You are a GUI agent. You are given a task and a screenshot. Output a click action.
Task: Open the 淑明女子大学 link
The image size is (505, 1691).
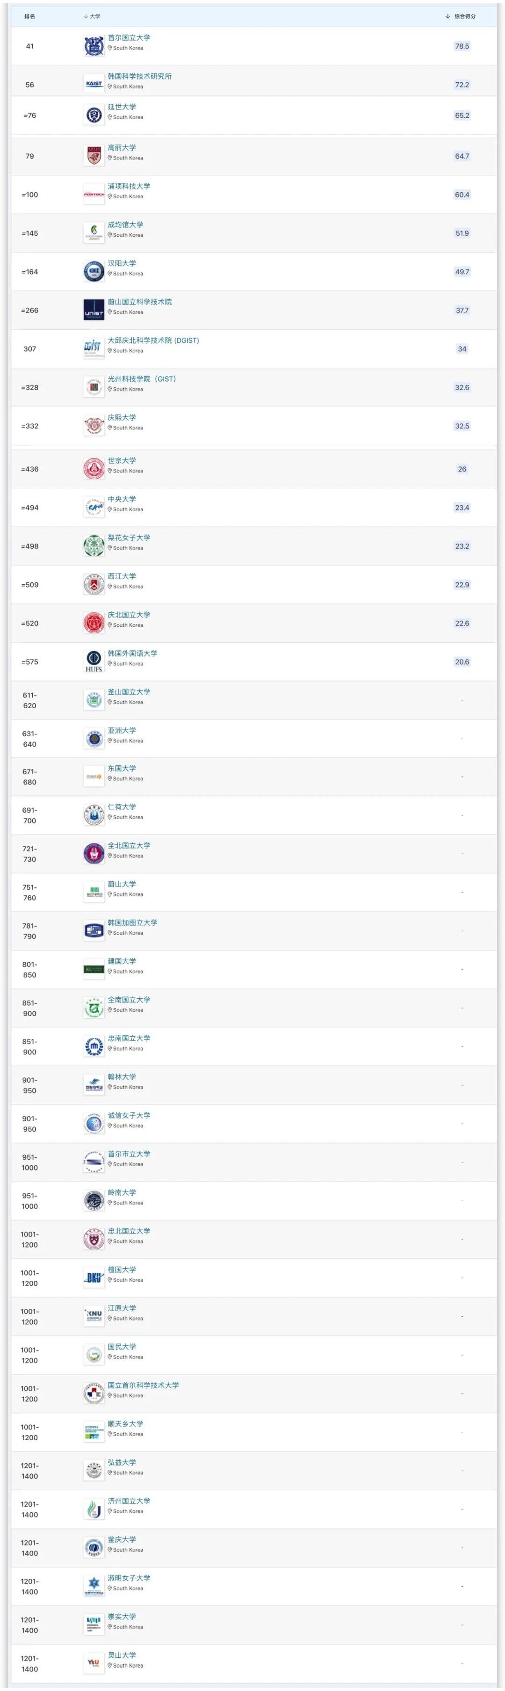129,1577
